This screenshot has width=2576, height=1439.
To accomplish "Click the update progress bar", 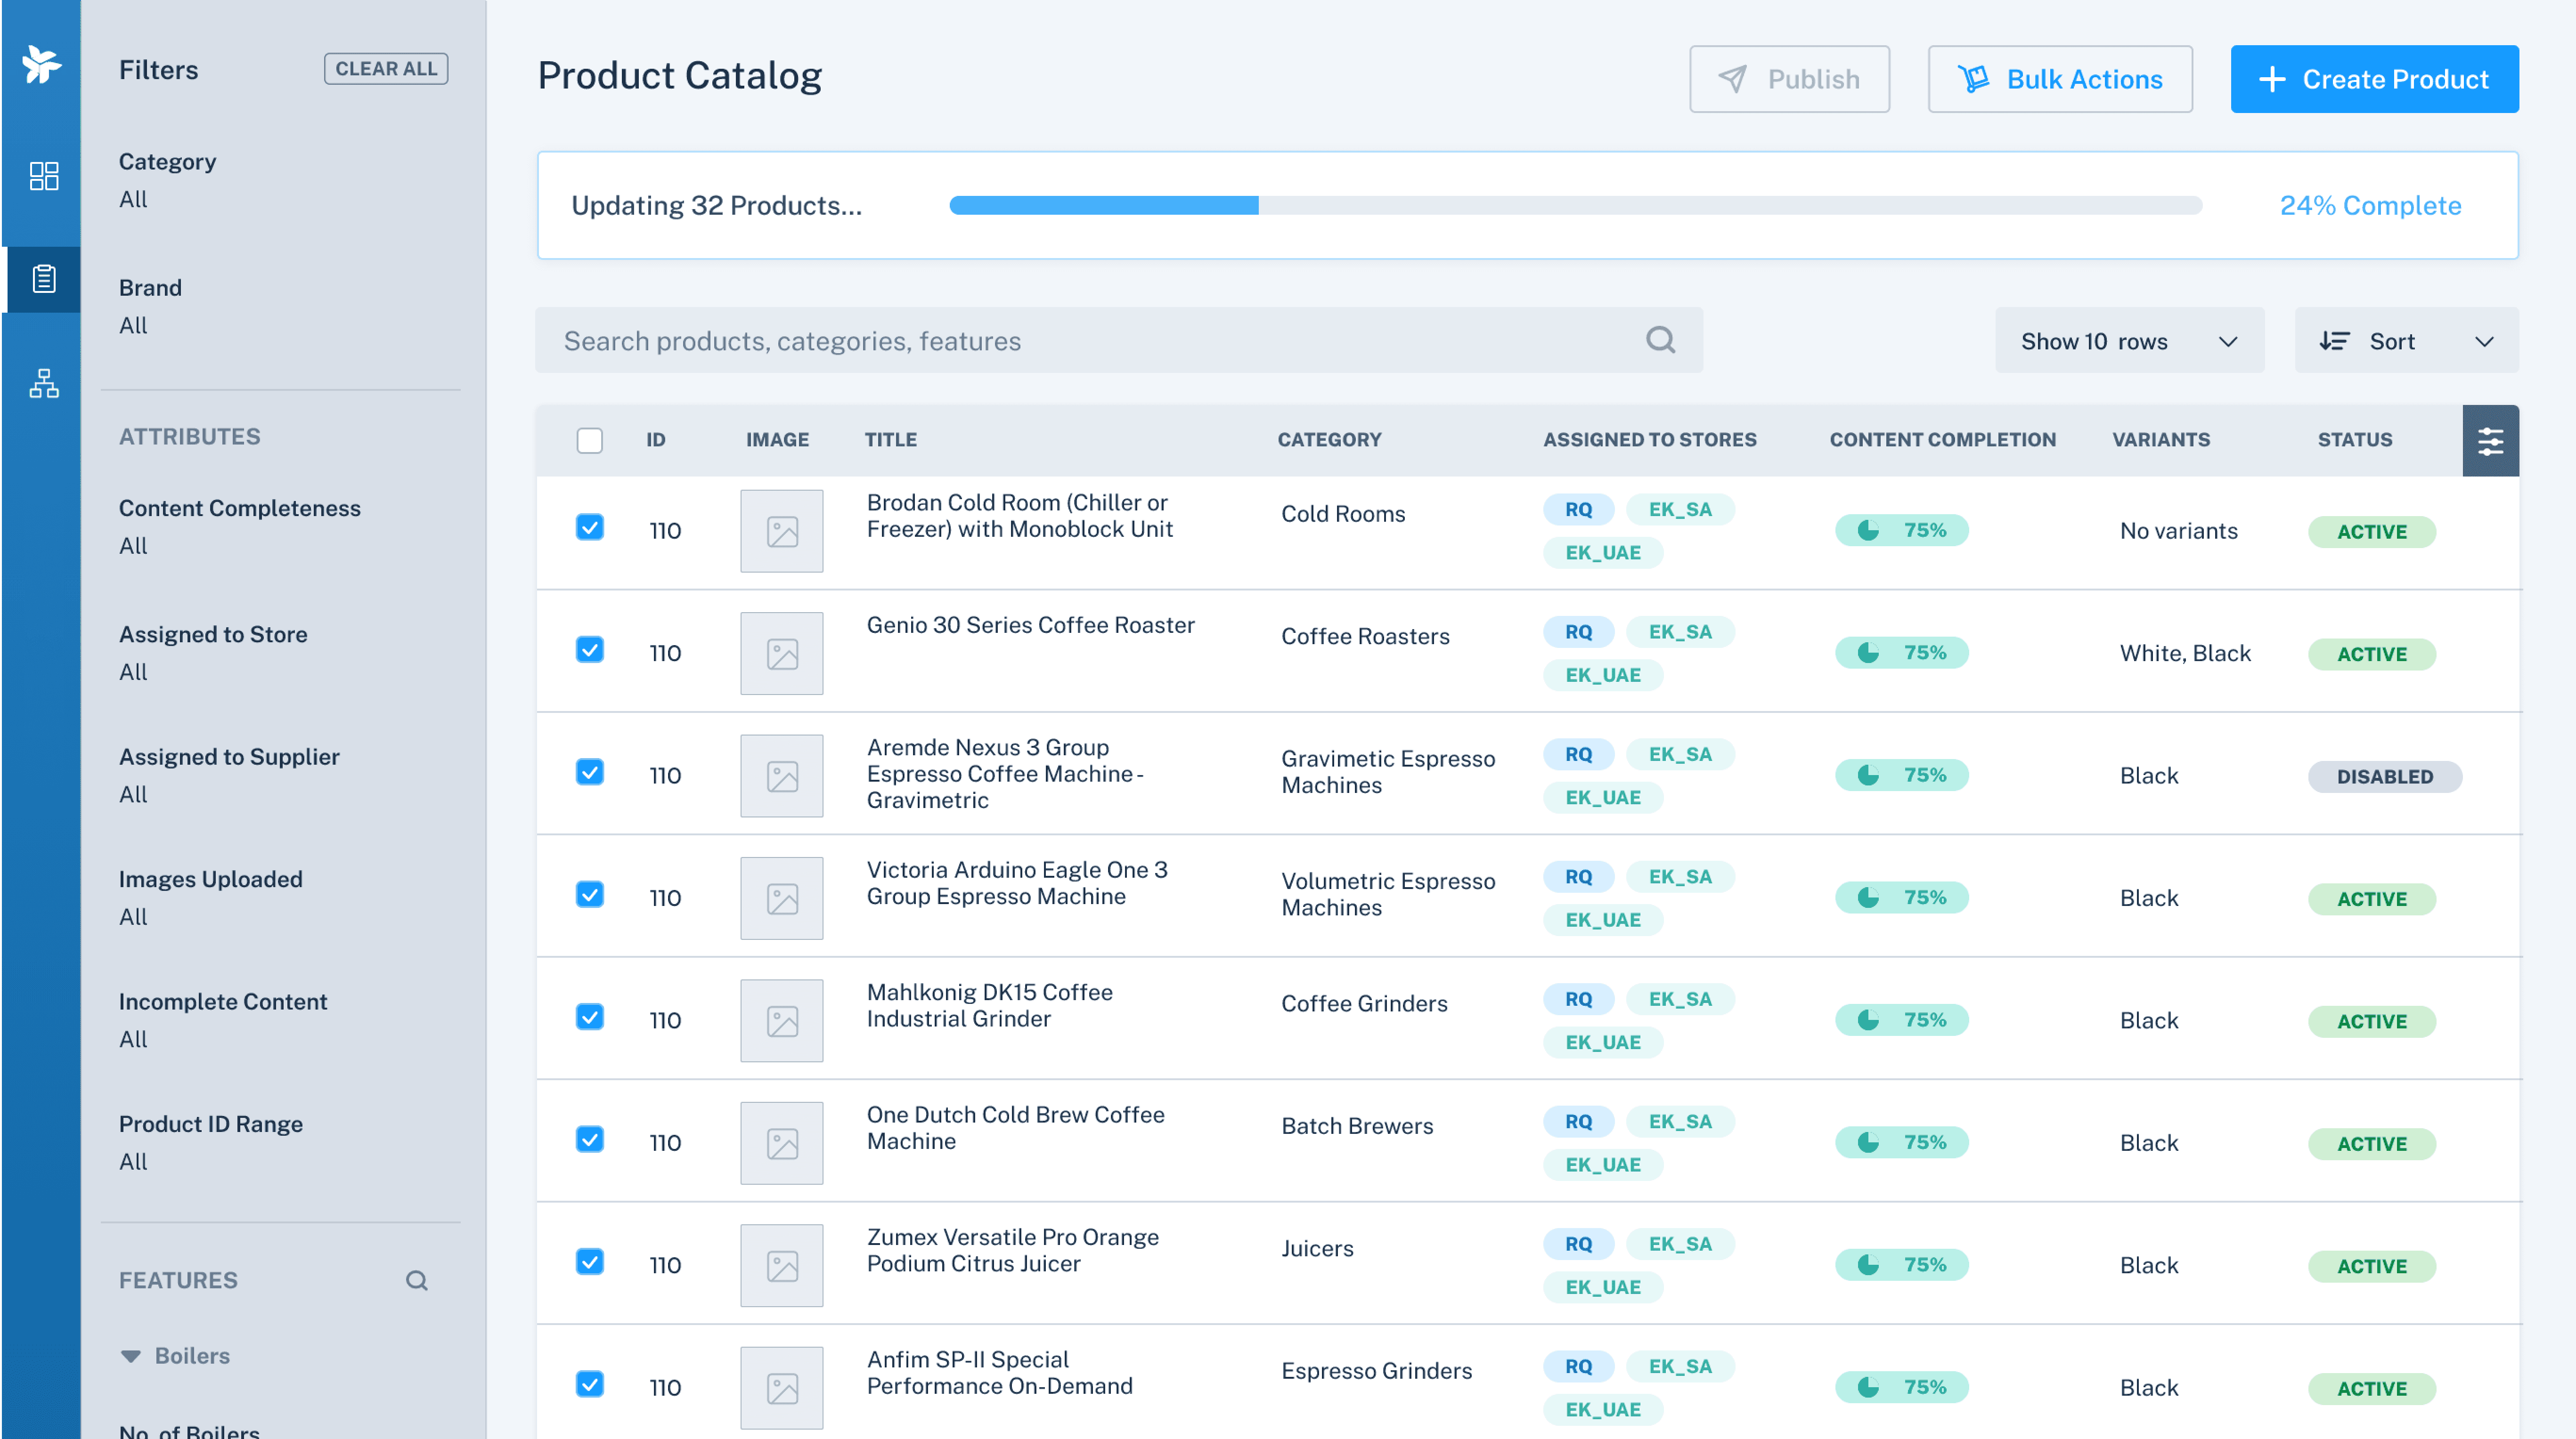I will (1575, 206).
